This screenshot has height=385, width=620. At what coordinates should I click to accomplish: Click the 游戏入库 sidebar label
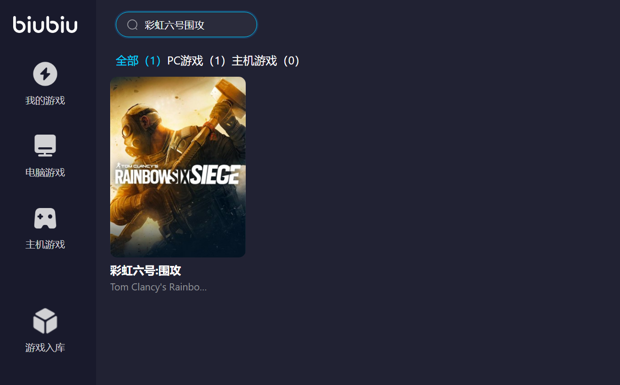coord(45,347)
